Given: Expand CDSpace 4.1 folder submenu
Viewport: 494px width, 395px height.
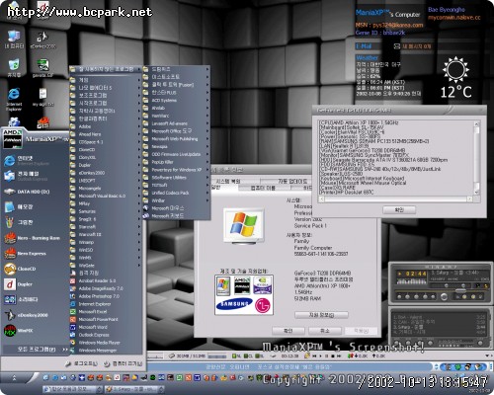Looking at the screenshot, I should pos(106,142).
